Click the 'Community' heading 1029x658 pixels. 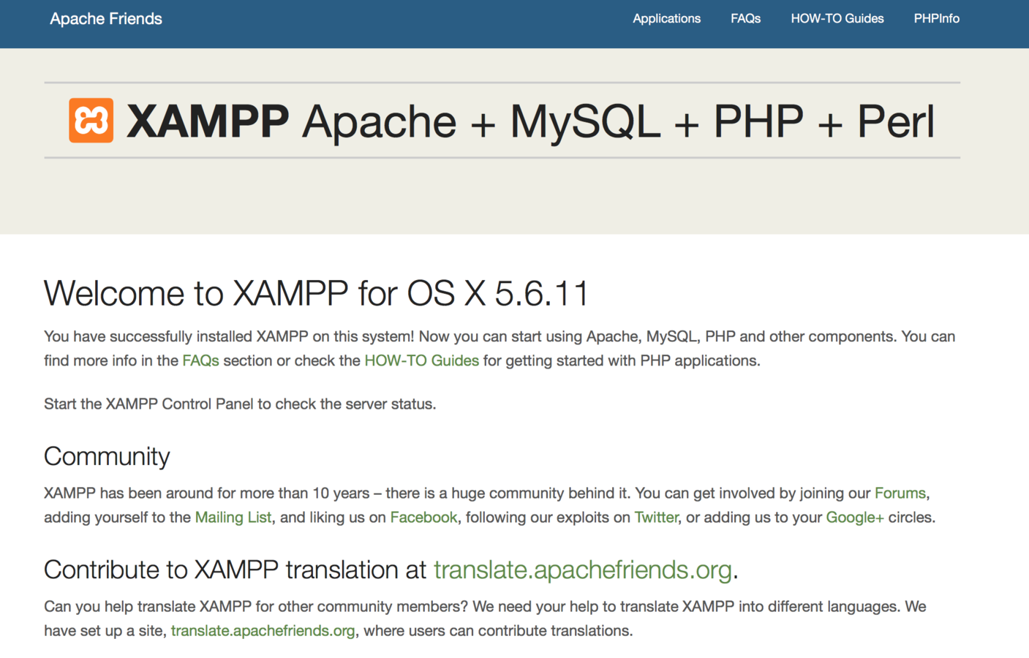(107, 456)
